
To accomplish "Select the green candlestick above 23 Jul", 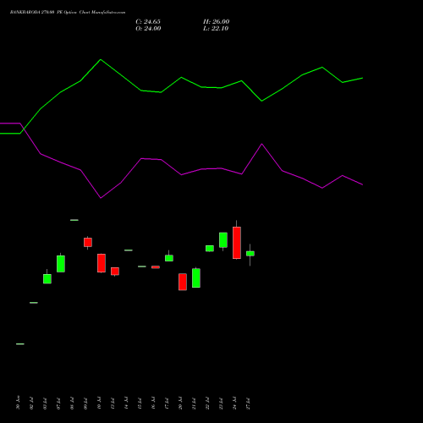I will coord(223,240).
